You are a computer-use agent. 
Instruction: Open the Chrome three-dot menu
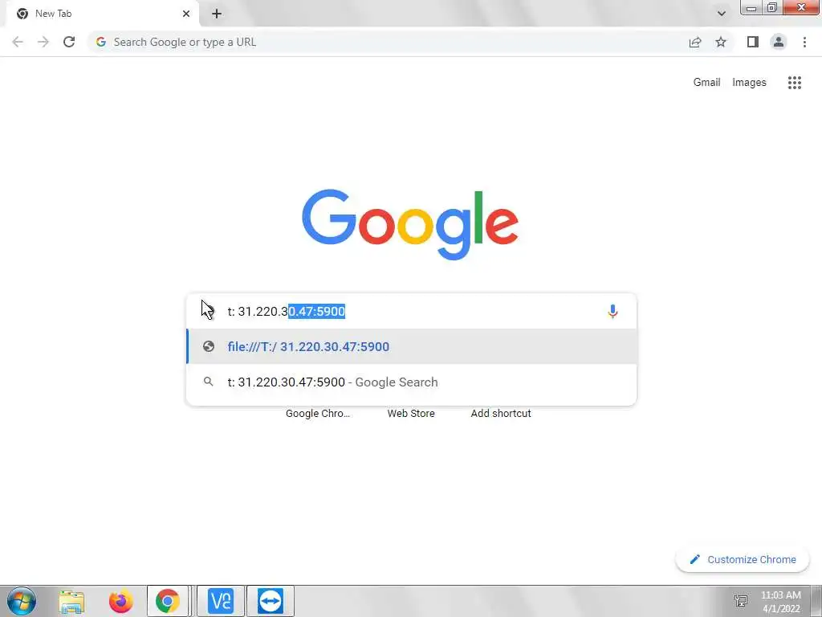[x=804, y=42]
